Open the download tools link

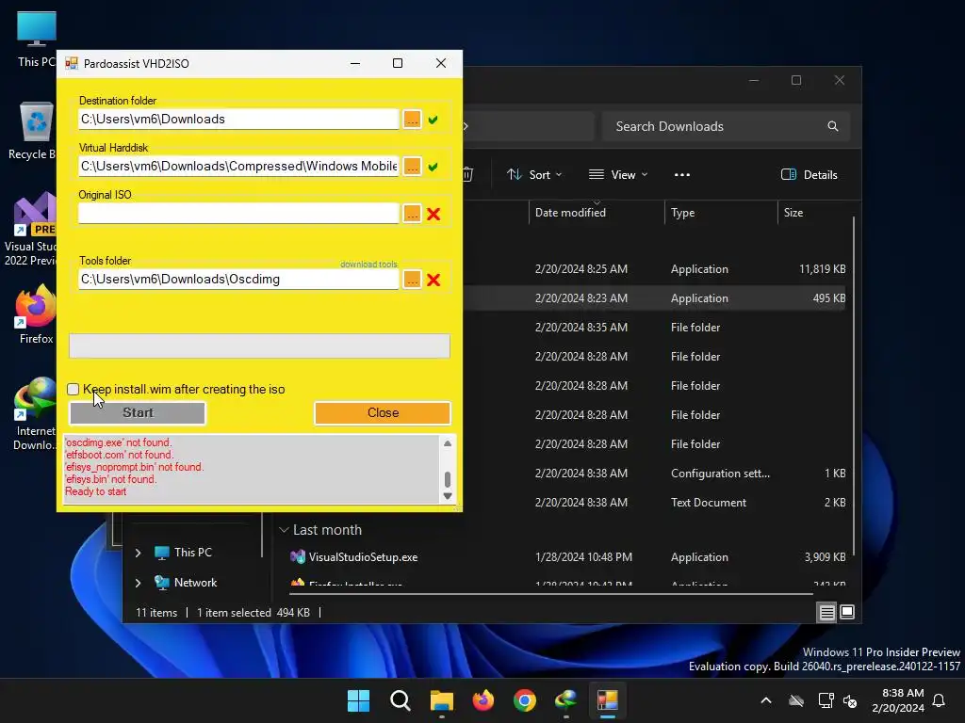click(x=368, y=265)
